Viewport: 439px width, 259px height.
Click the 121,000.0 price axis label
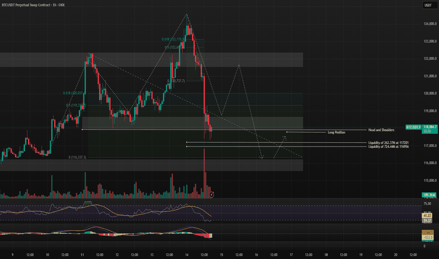click(430, 76)
